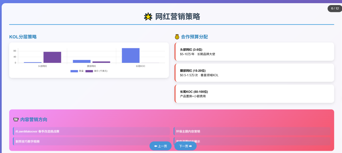
Task: Click the 腰部网红 blue 数量 bar
Action: [x=82, y=62]
